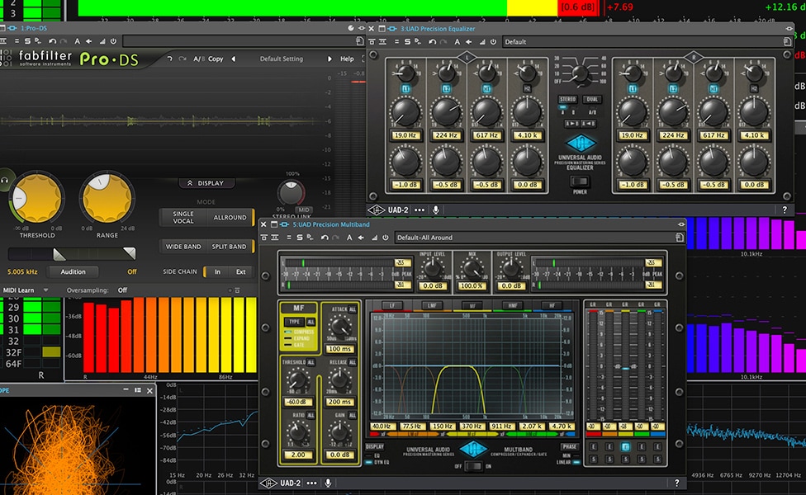The image size is (806, 495).
Task: Change Oversampling Off setting in Pro-DS
Action: 122,290
